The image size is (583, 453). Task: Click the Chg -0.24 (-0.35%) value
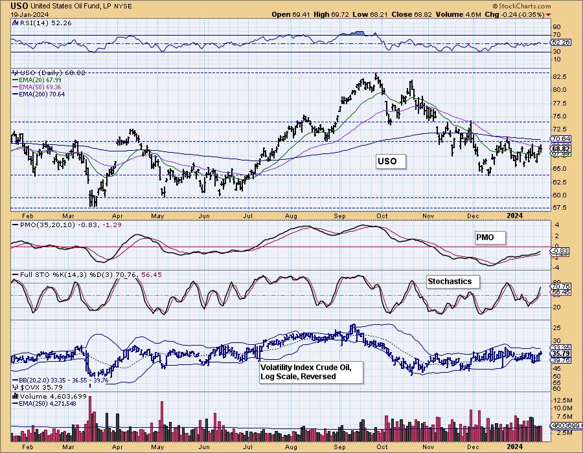click(x=515, y=14)
